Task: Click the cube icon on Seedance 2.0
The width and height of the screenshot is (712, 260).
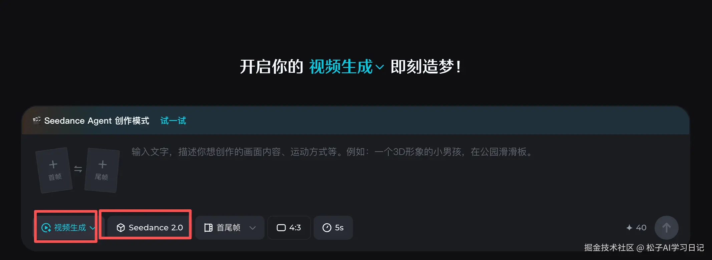Action: [121, 228]
